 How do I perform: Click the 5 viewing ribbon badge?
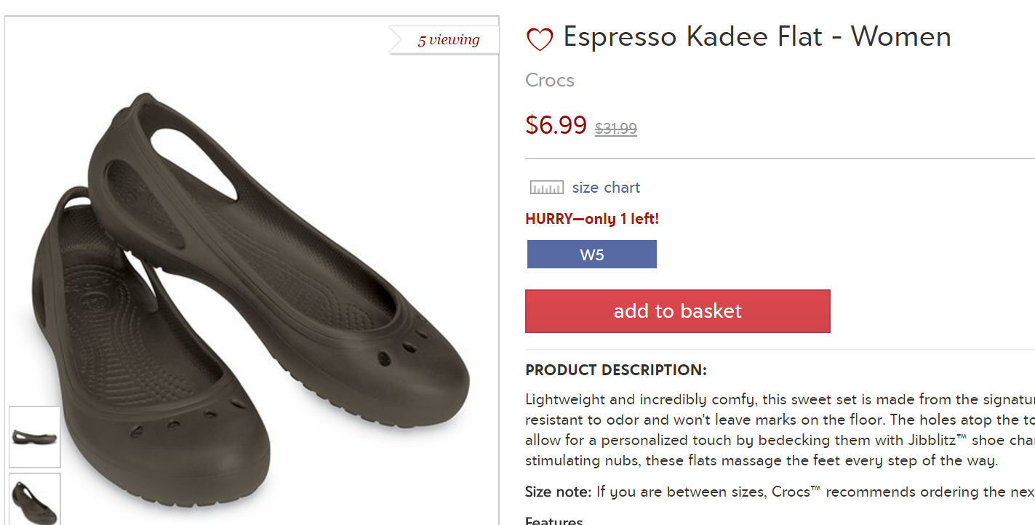point(447,40)
